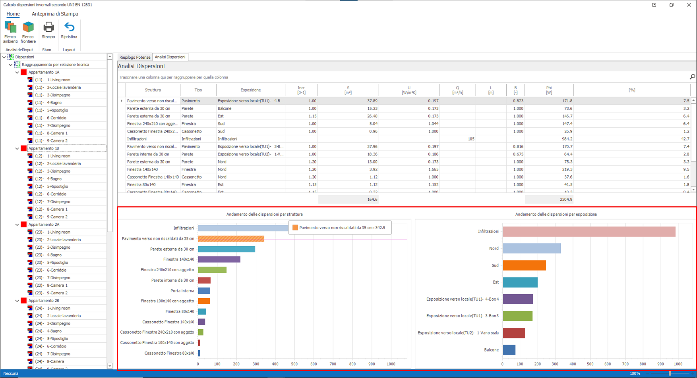
Task: Collapse the Appartamento 2A tree node
Action: click(x=17, y=225)
